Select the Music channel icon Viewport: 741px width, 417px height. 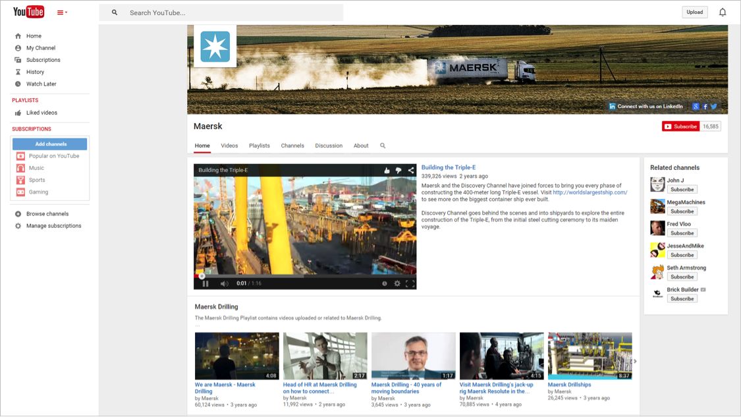(21, 168)
